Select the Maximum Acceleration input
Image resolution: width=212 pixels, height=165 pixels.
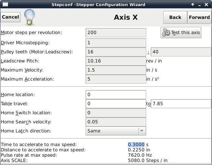tap(116, 79)
